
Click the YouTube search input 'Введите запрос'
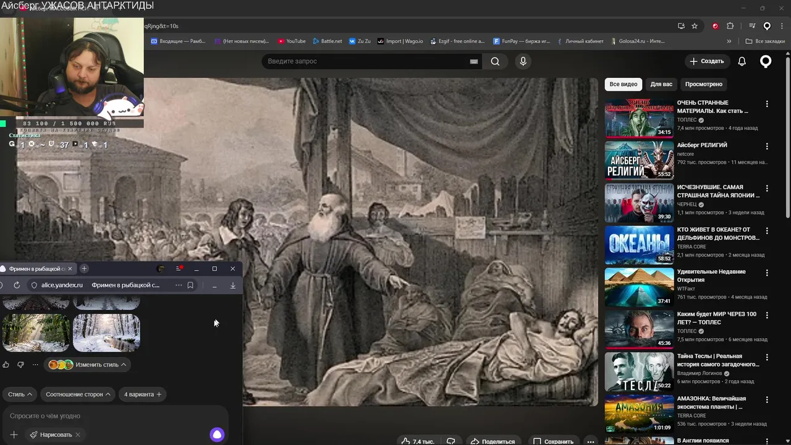365,61
